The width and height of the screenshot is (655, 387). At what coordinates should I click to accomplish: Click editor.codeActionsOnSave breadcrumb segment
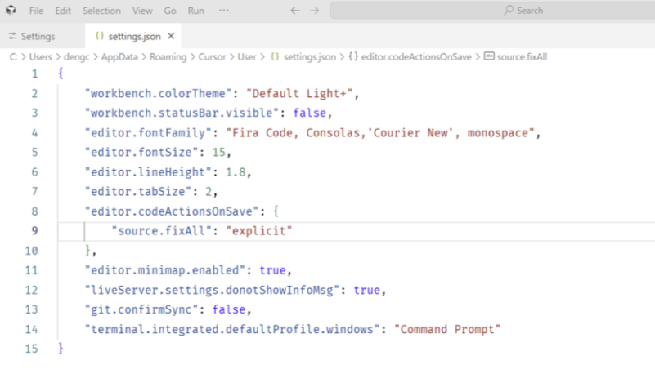tap(416, 56)
